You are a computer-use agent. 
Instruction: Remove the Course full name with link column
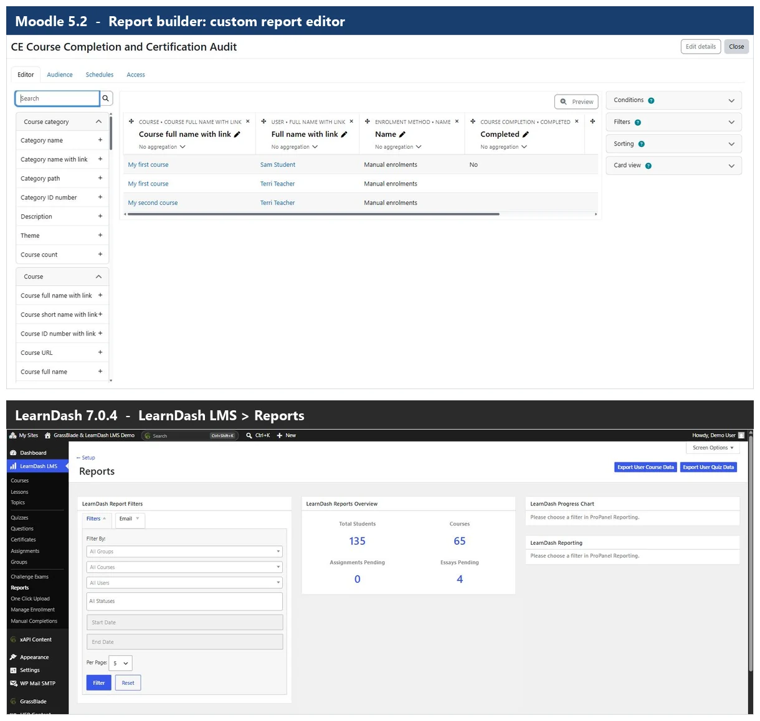coord(248,121)
